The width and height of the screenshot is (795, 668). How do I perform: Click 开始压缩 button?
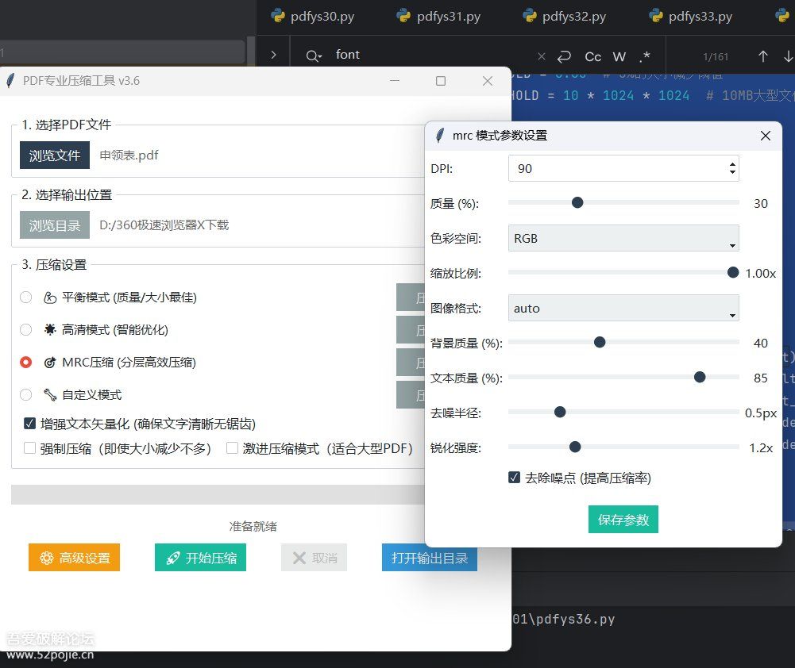click(x=200, y=558)
